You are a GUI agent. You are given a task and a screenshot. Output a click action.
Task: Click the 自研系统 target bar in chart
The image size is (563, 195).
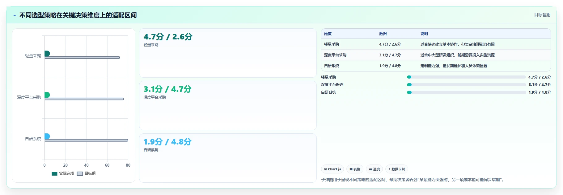click(86, 140)
